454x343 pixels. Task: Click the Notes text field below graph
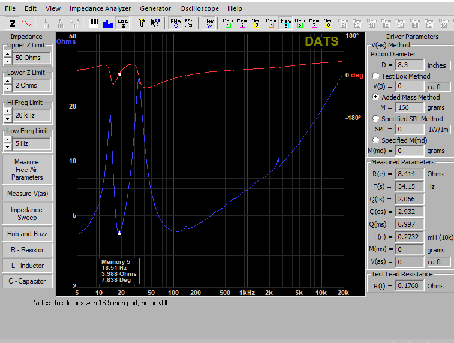pyautogui.click(x=111, y=303)
